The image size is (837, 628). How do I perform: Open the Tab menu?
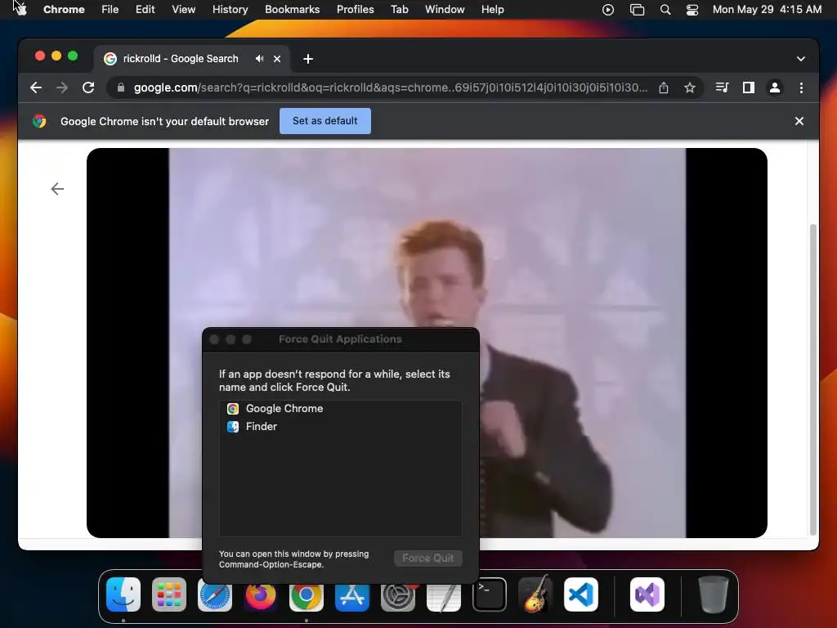click(x=399, y=9)
